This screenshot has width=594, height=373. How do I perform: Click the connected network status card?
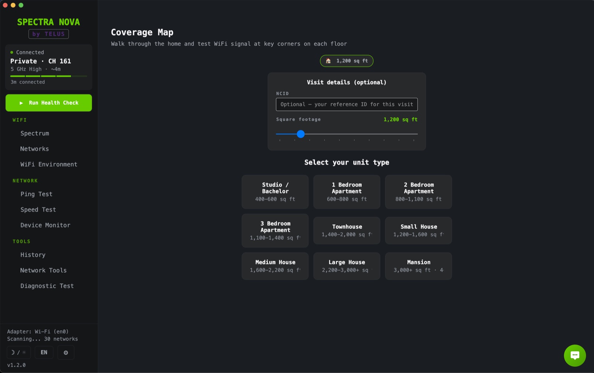coord(49,67)
